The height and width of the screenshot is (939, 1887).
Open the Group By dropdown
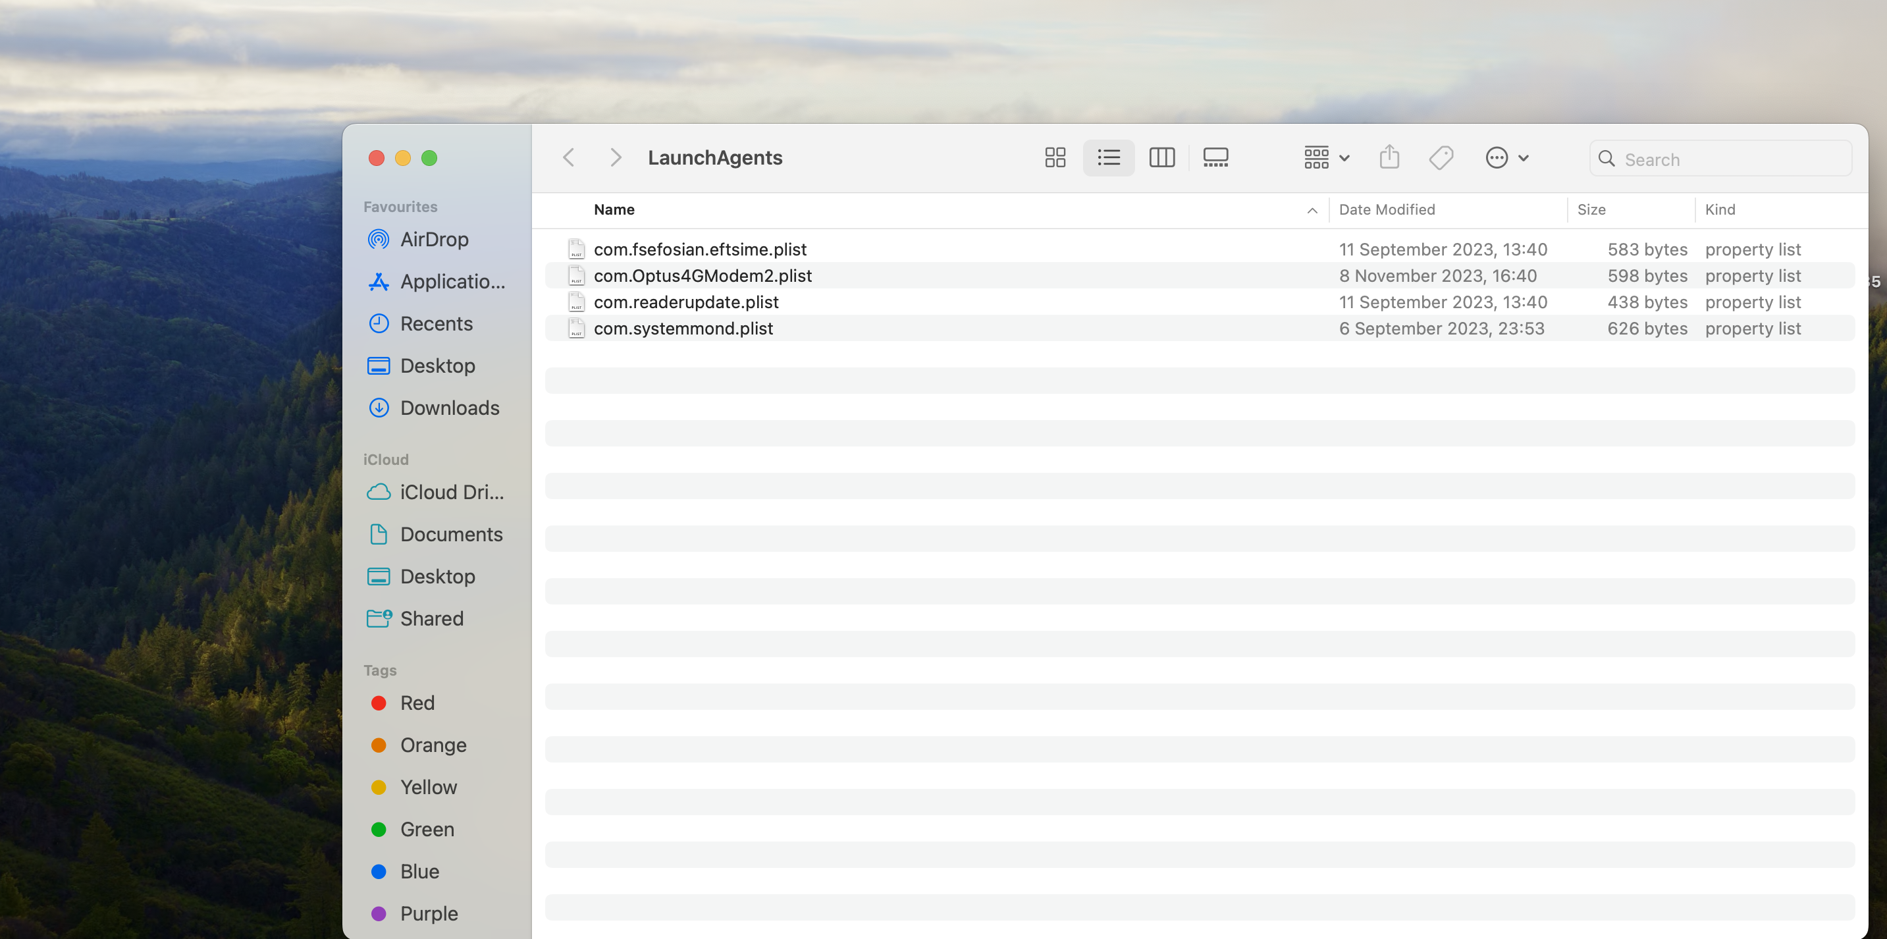pos(1326,157)
